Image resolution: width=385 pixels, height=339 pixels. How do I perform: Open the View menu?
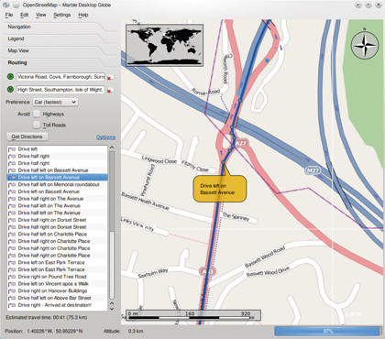point(40,15)
